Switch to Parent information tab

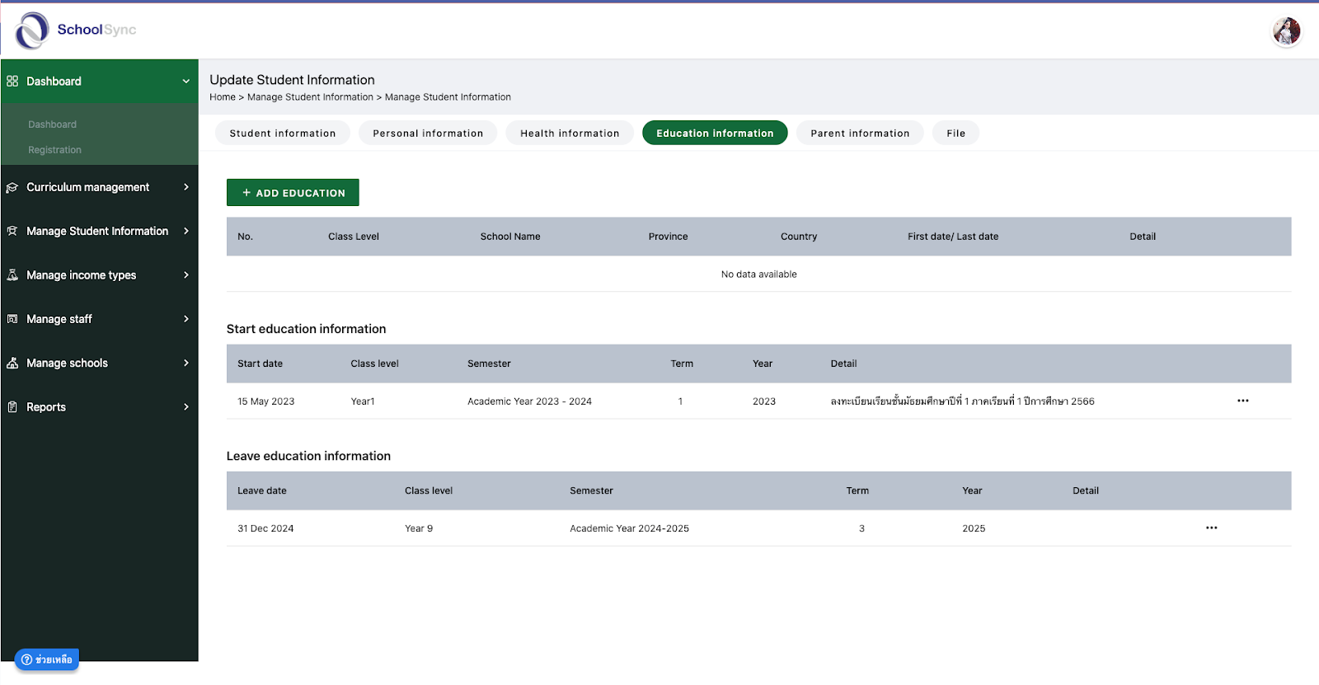[x=860, y=133]
